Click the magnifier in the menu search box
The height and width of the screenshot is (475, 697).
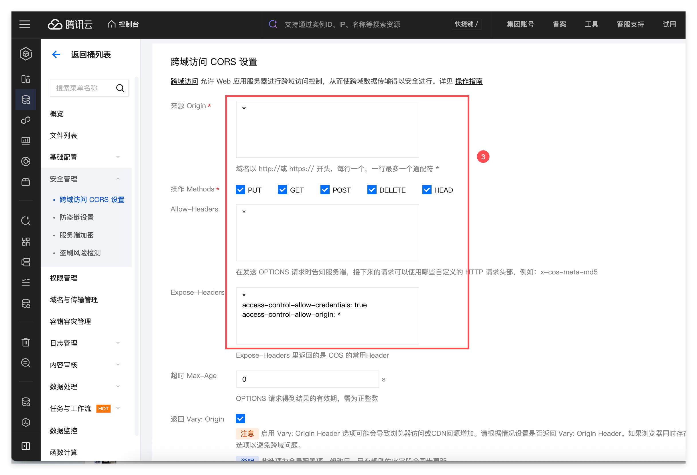(120, 88)
